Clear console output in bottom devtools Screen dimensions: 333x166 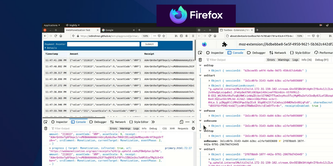tap(46, 128)
